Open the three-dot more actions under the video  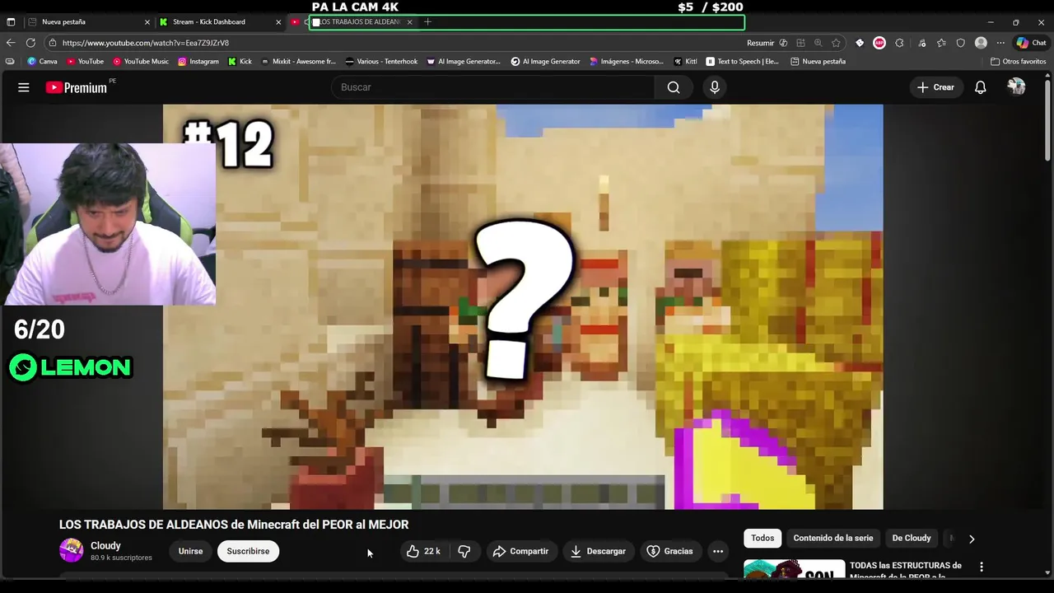[x=718, y=551]
